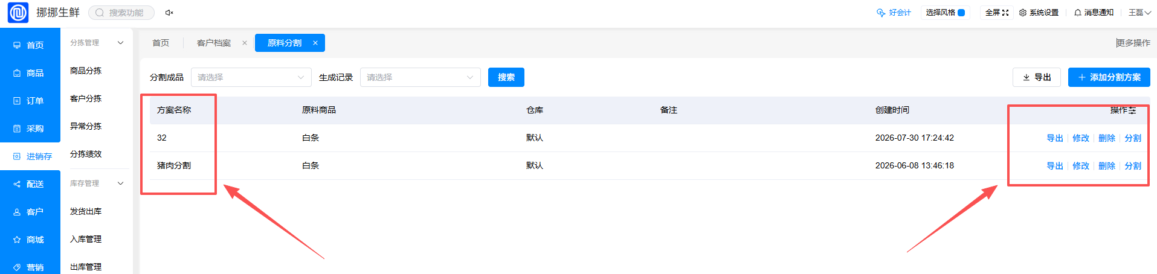Click 修改 in row 32
The height and width of the screenshot is (274, 1157).
[x=1081, y=138]
